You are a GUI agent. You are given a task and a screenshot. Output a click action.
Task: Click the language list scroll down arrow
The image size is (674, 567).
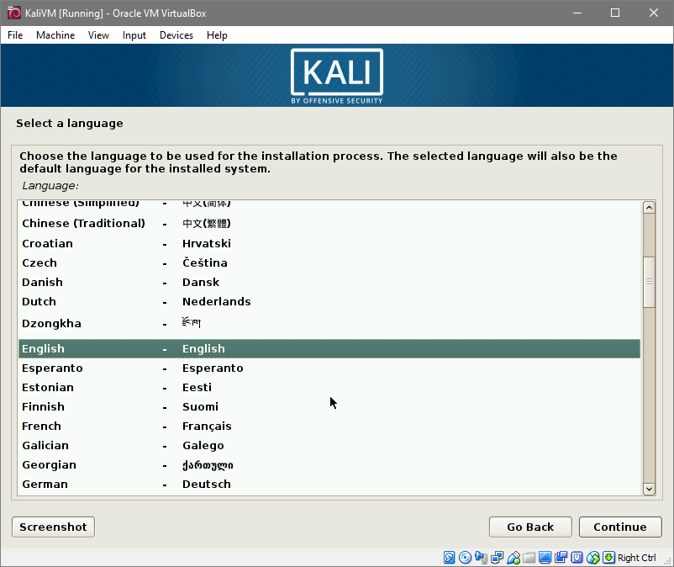[x=649, y=489]
